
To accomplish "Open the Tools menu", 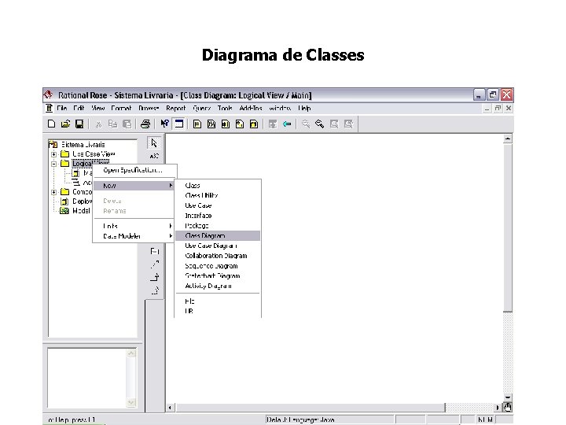I will point(225,108).
